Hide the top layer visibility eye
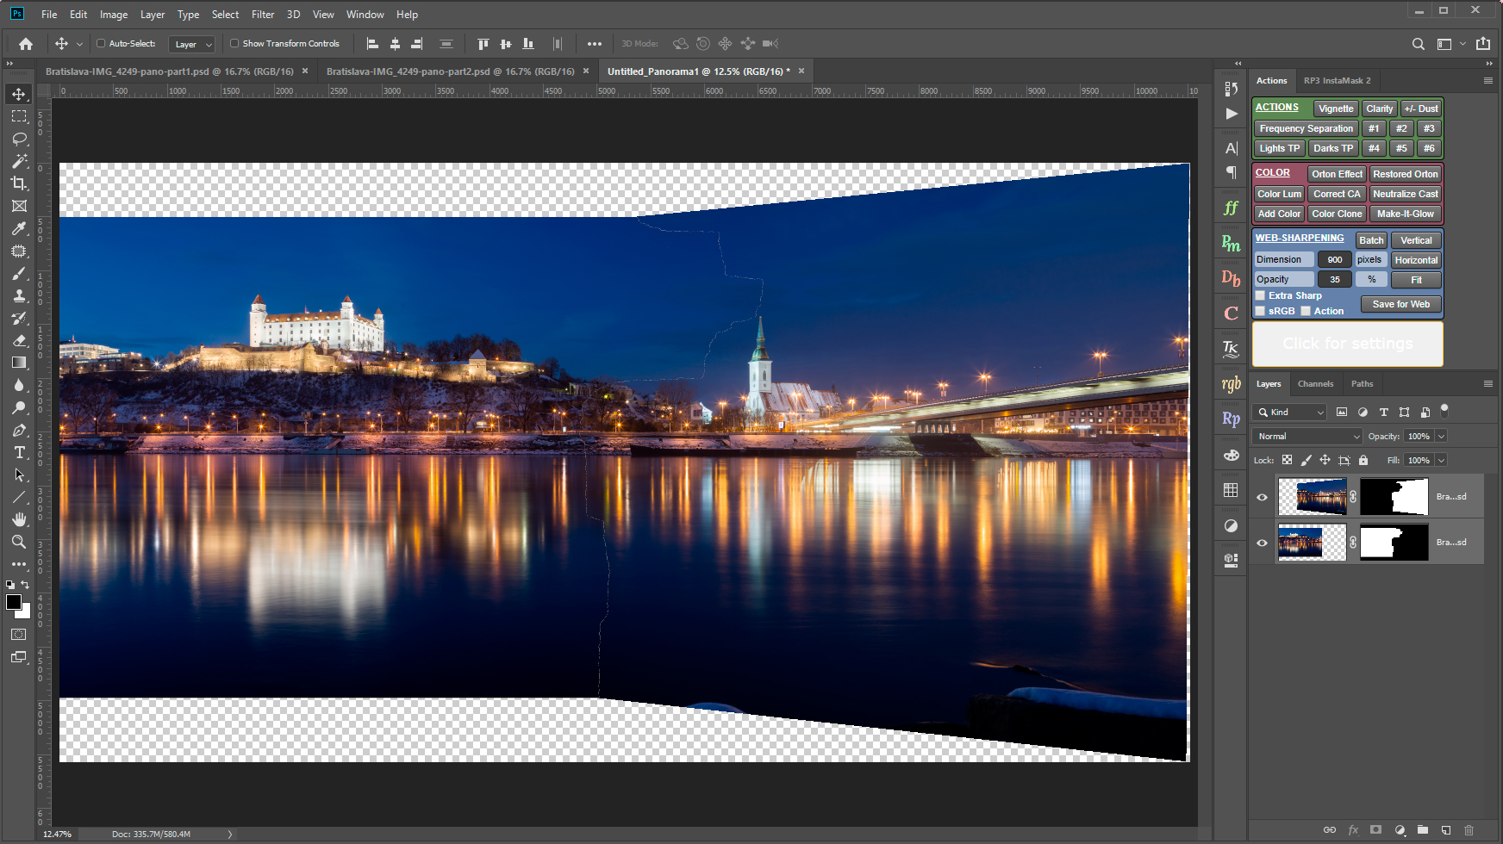 point(1263,497)
